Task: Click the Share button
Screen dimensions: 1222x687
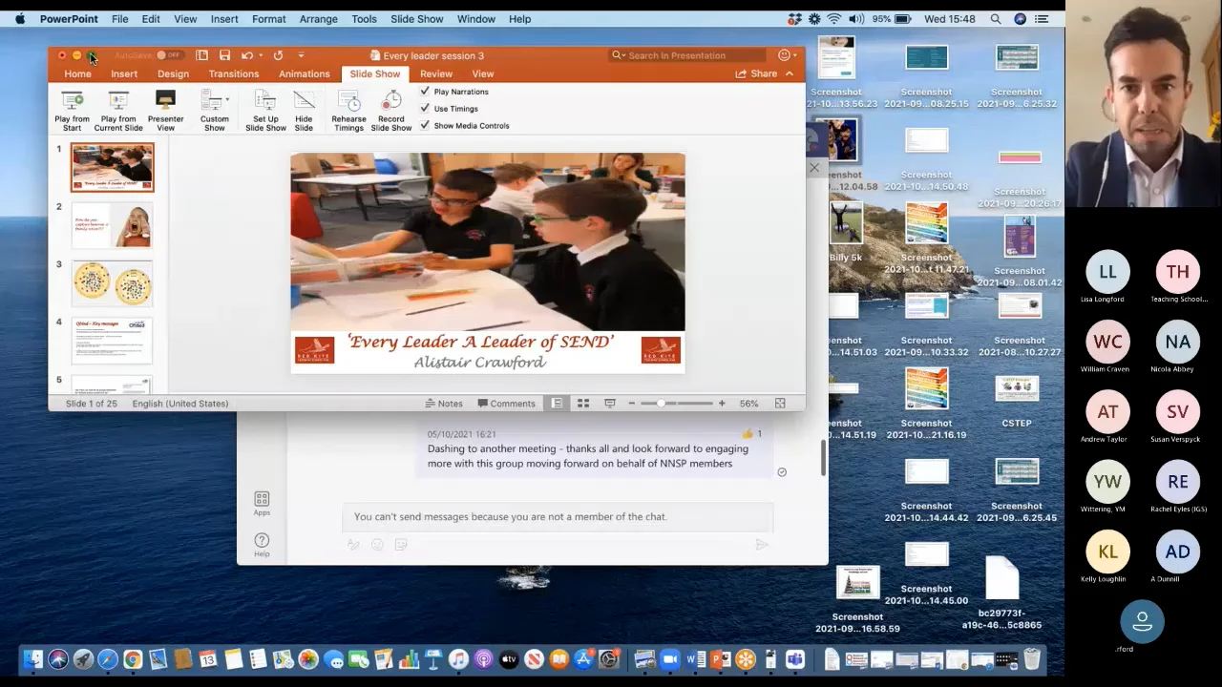Action: point(756,73)
